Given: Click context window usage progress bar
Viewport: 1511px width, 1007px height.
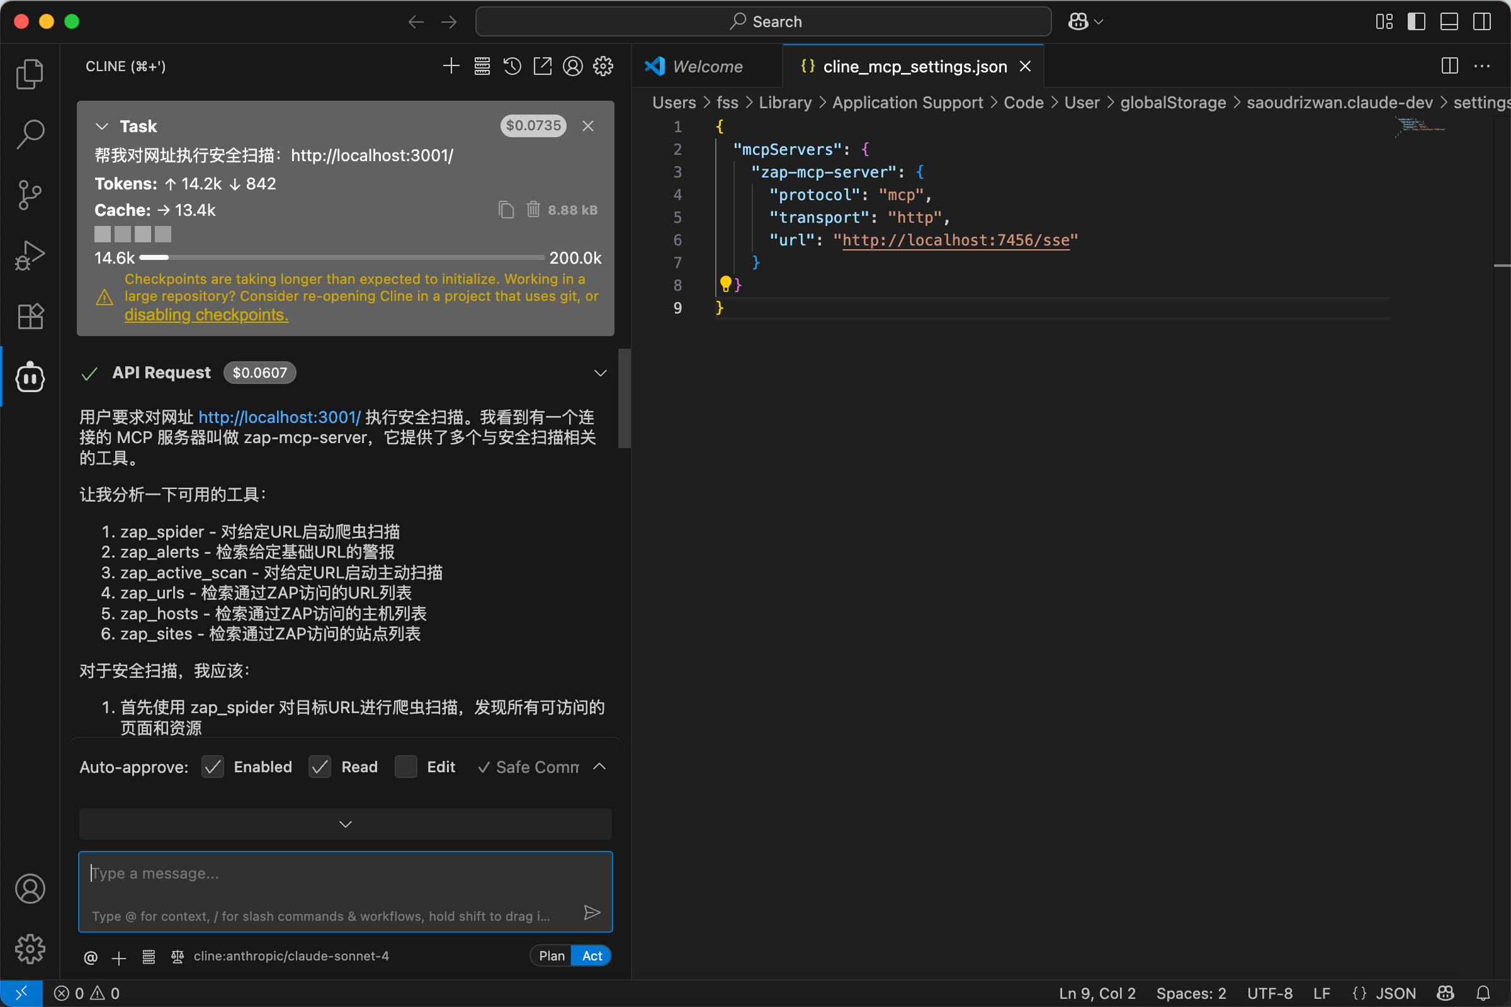Looking at the screenshot, I should tap(342, 257).
